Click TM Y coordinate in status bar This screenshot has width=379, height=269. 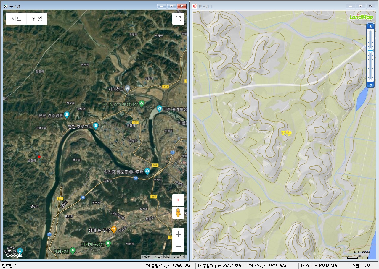[x=324, y=266]
